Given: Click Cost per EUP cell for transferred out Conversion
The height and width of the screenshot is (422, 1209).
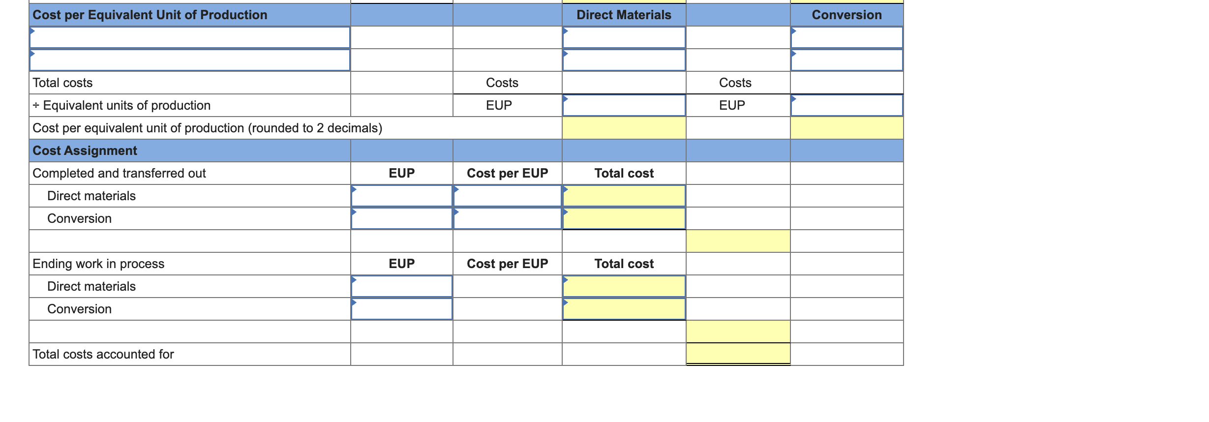Looking at the screenshot, I should (x=507, y=218).
